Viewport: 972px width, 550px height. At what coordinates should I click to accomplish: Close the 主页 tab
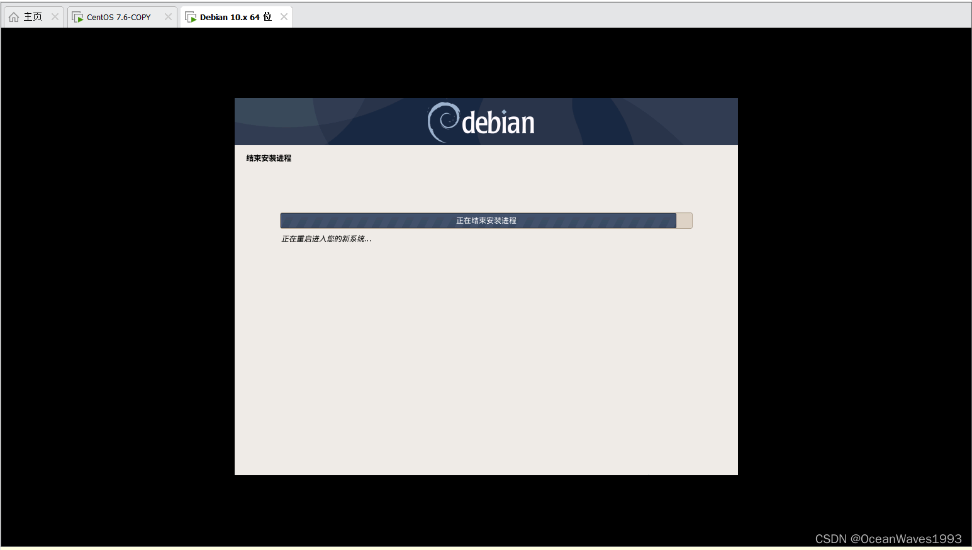click(x=55, y=17)
